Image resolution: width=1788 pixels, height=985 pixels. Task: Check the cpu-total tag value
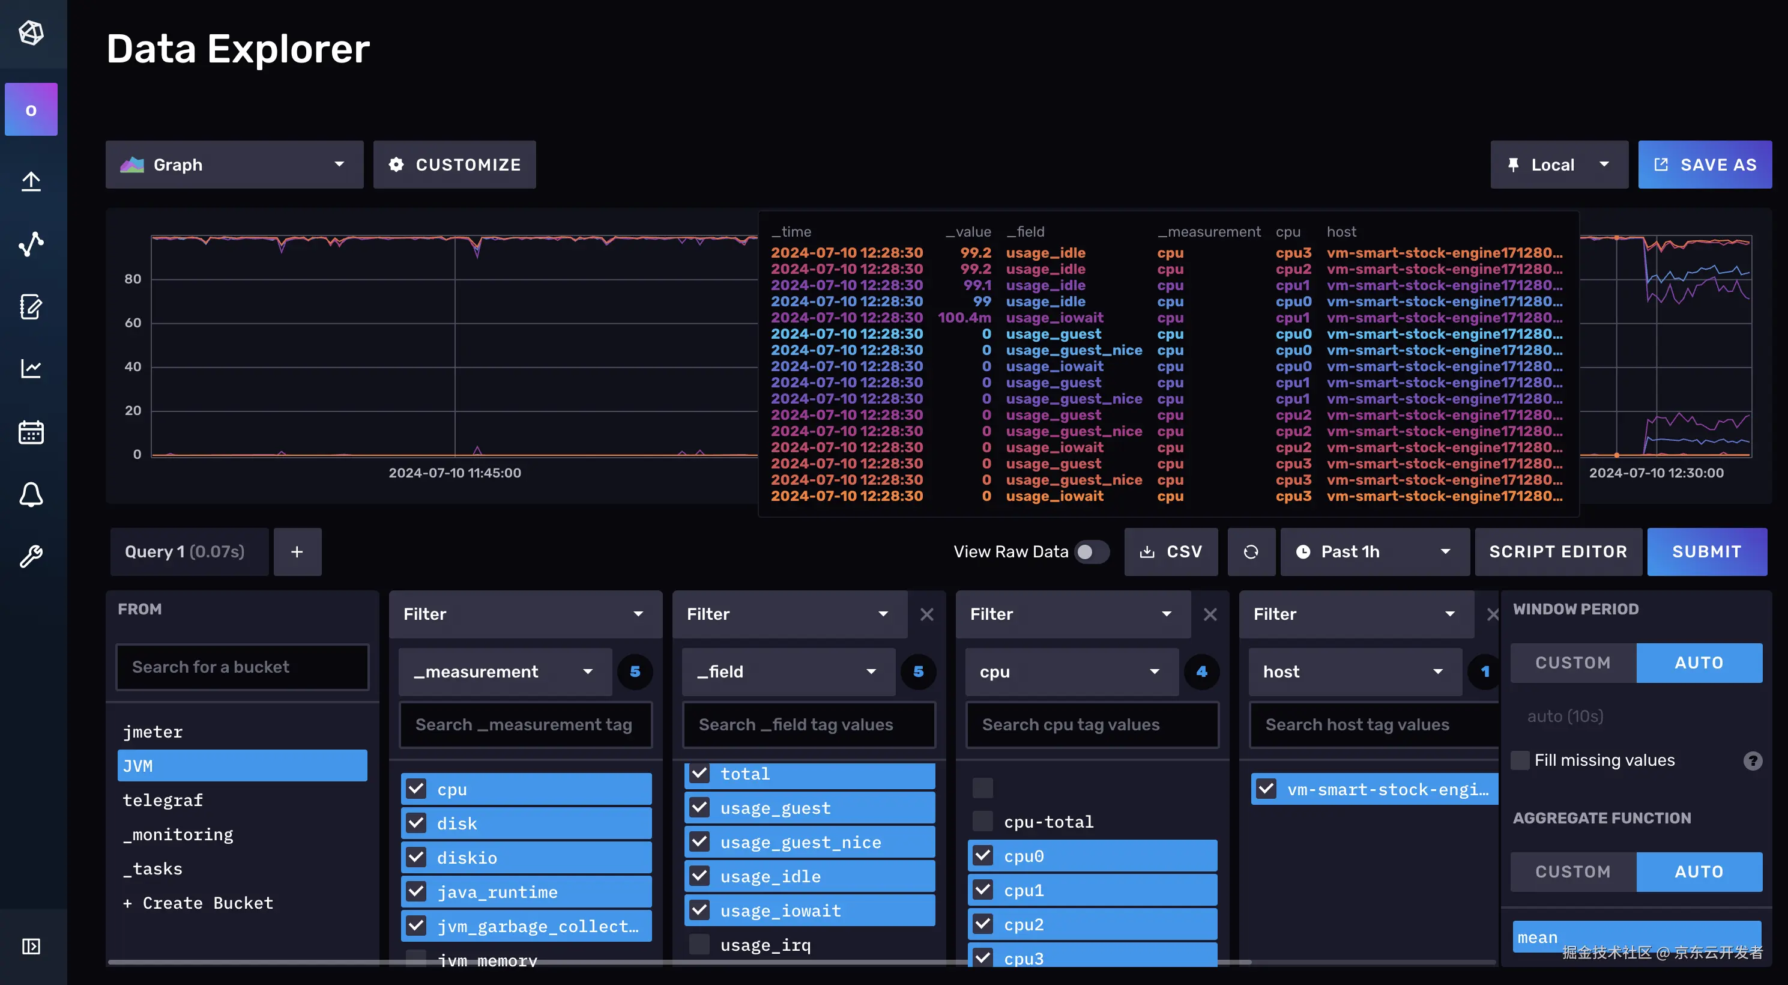tap(982, 822)
